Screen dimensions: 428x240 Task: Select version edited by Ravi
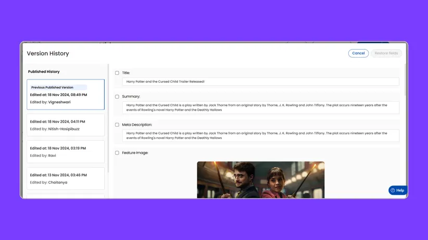point(66,152)
